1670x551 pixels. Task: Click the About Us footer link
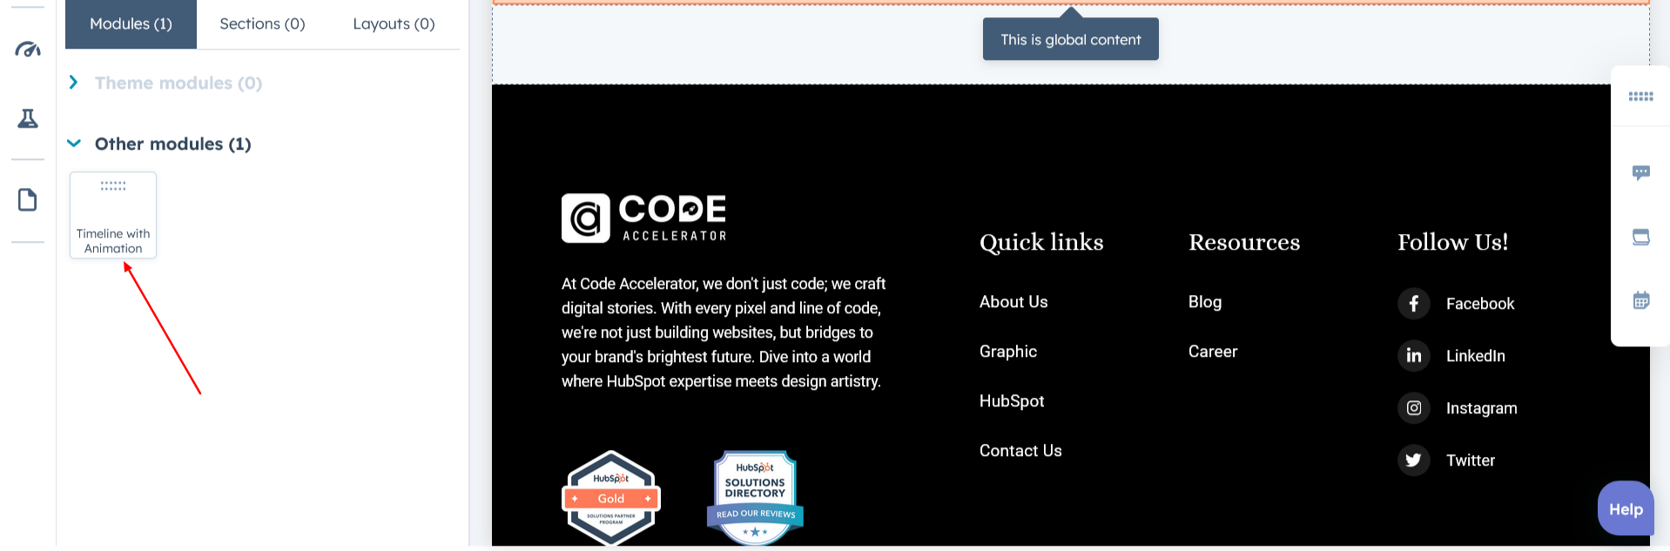click(x=1013, y=302)
